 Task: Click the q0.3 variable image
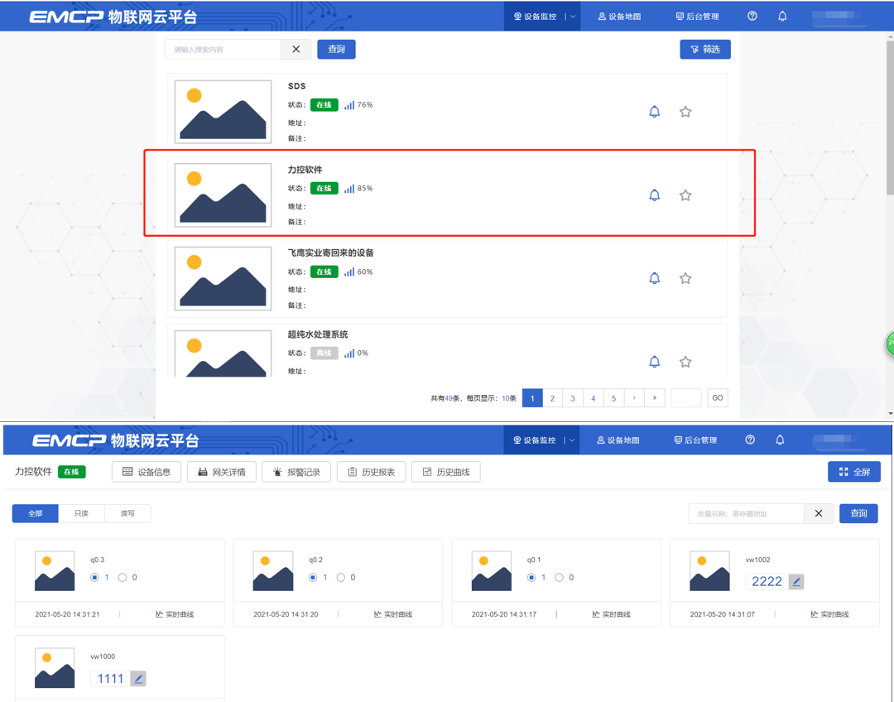tap(55, 571)
